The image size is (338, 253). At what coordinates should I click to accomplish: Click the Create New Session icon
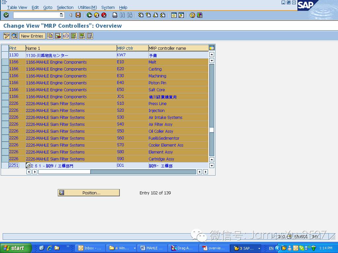click(x=174, y=15)
